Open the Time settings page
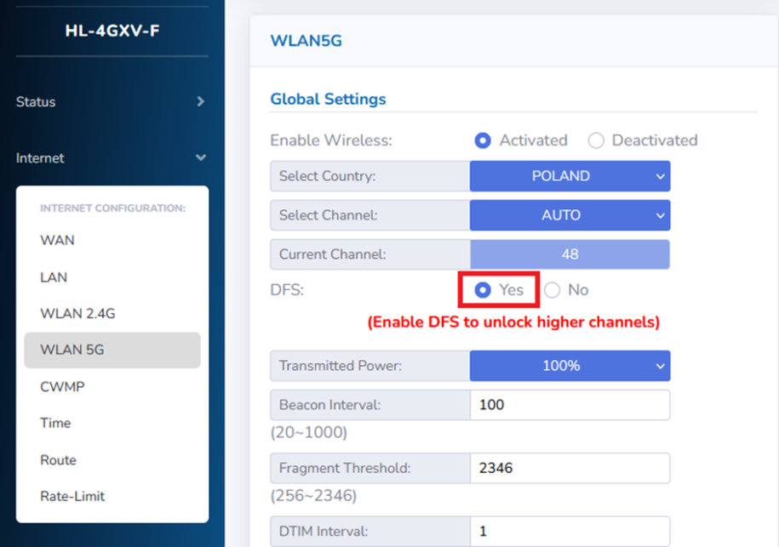Image resolution: width=779 pixels, height=547 pixels. [54, 423]
